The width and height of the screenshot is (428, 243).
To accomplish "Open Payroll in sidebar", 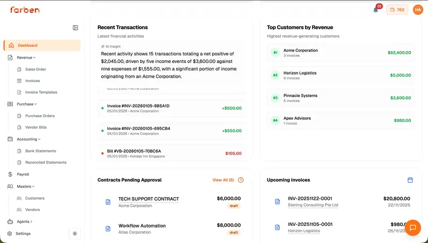I will 22,174.
